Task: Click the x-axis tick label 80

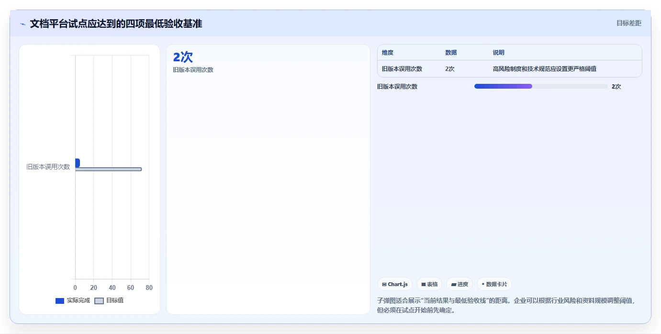Action: (149, 288)
